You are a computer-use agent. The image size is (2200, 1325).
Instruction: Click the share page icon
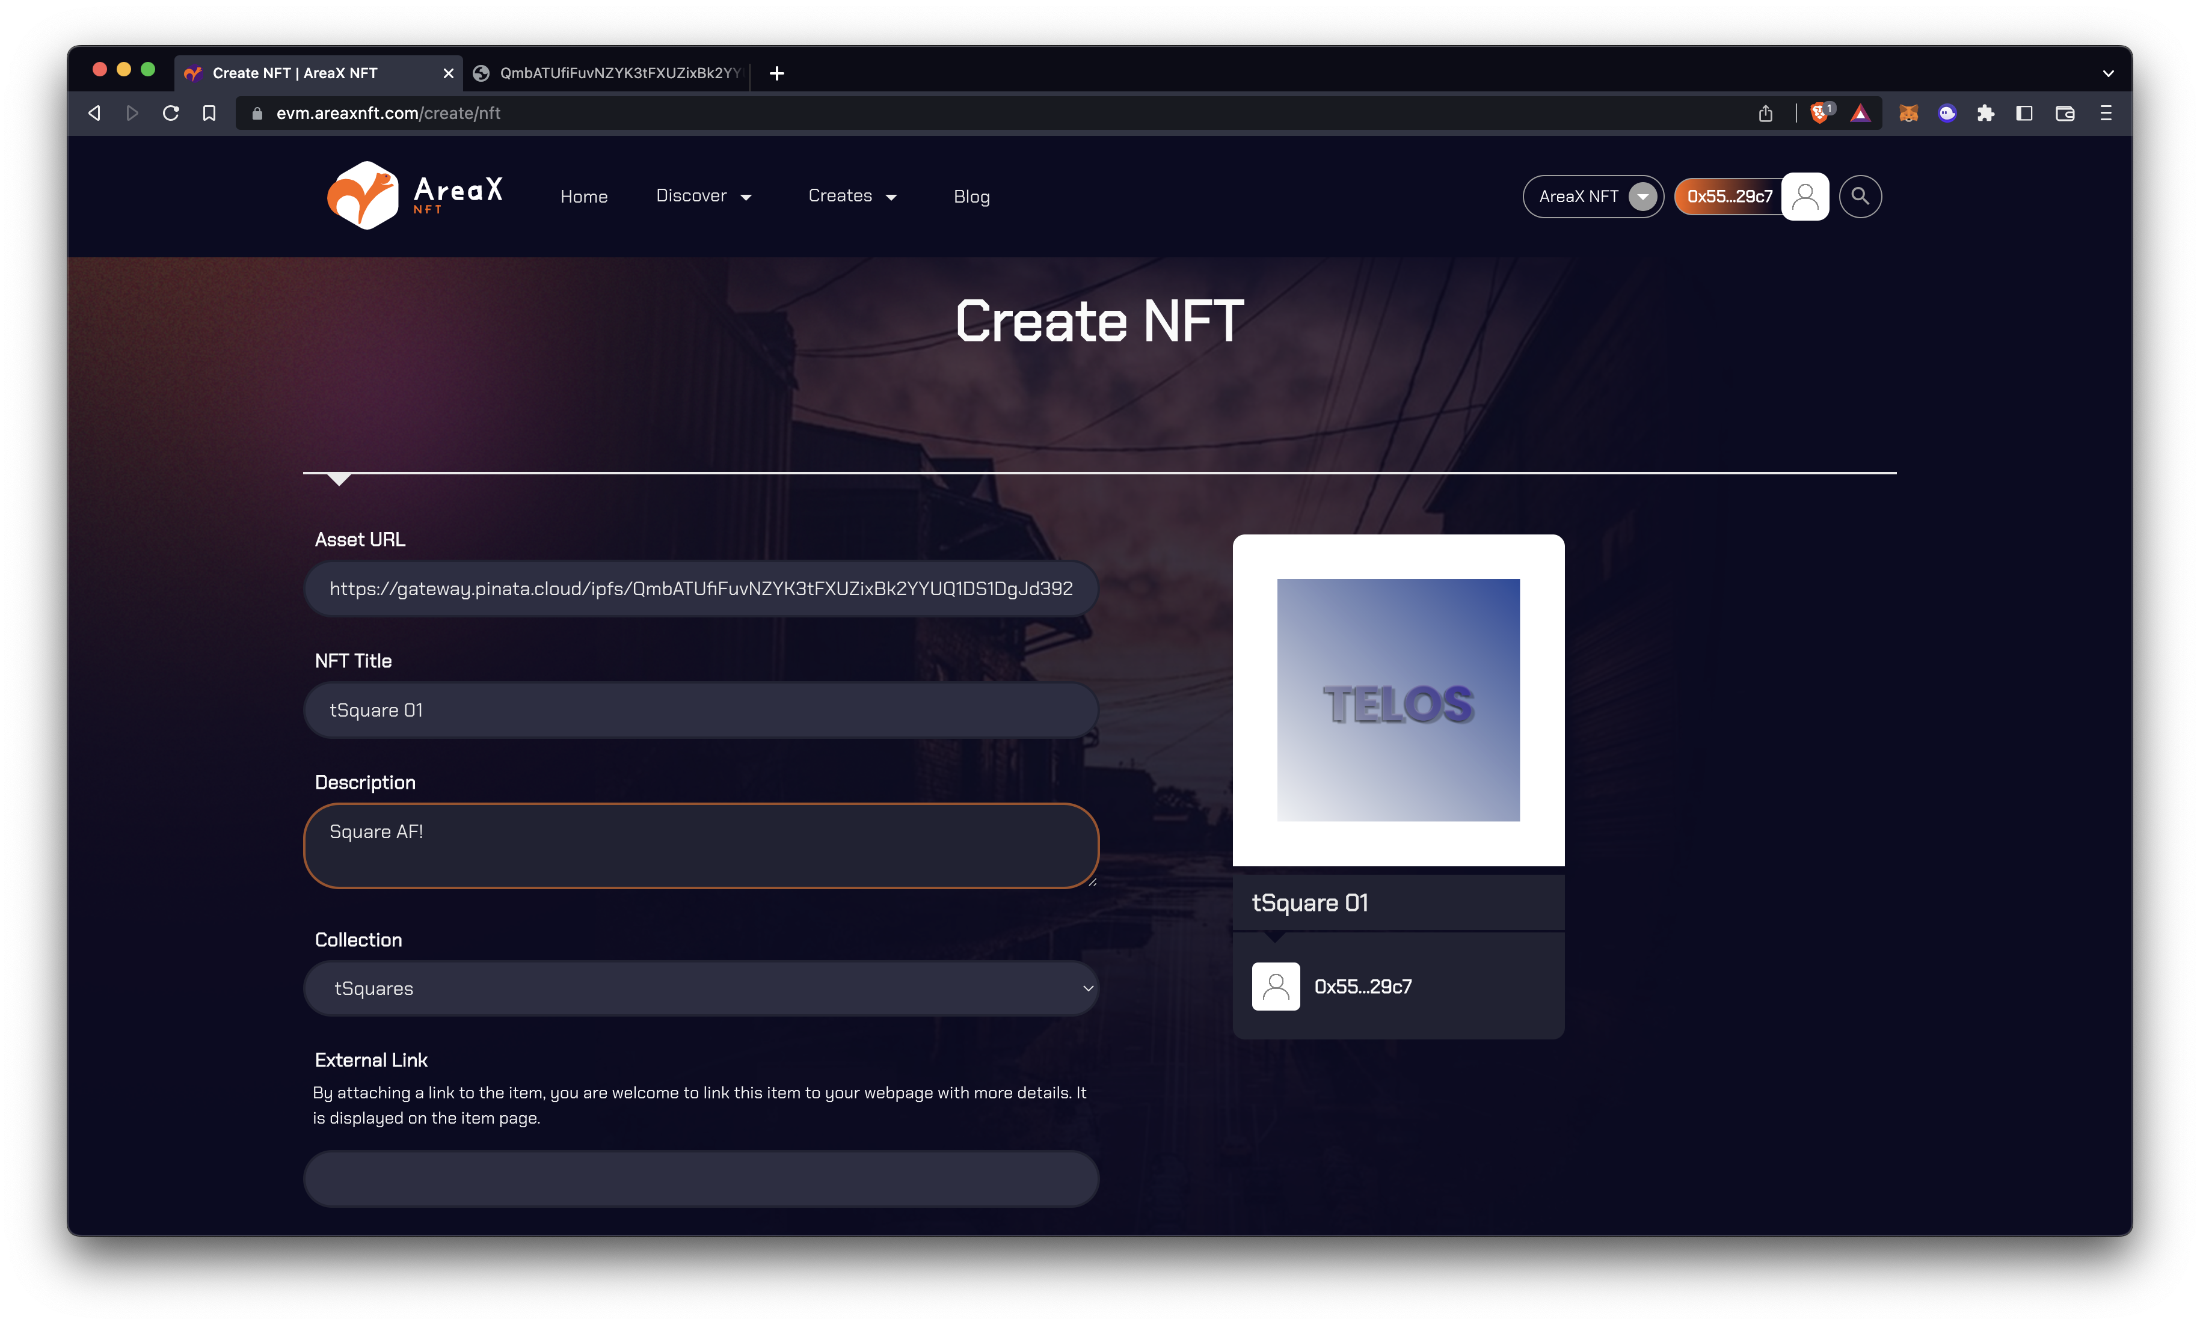pos(1765,113)
